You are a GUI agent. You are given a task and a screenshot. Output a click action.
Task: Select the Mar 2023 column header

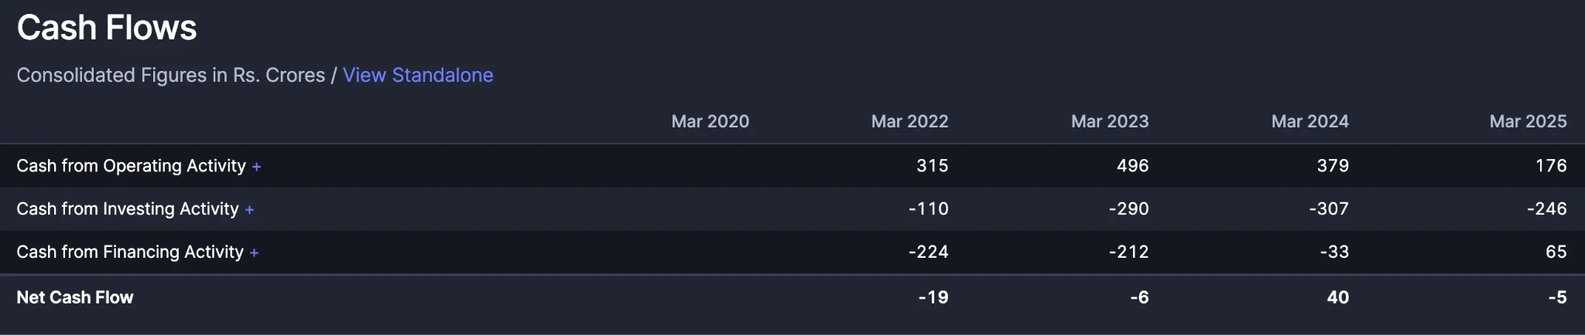click(x=1110, y=121)
